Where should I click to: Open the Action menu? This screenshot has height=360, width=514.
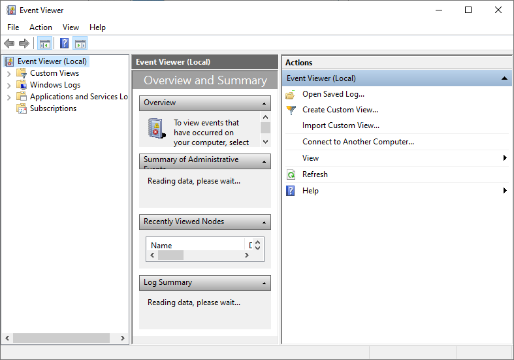point(40,27)
